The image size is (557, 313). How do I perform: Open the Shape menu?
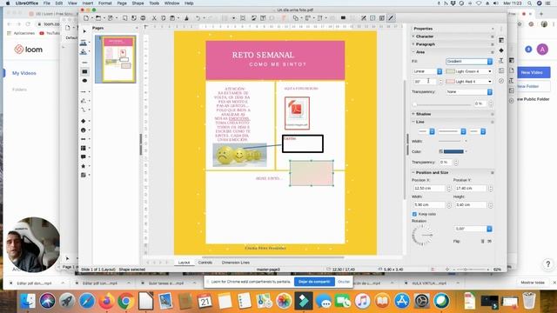(x=138, y=3)
